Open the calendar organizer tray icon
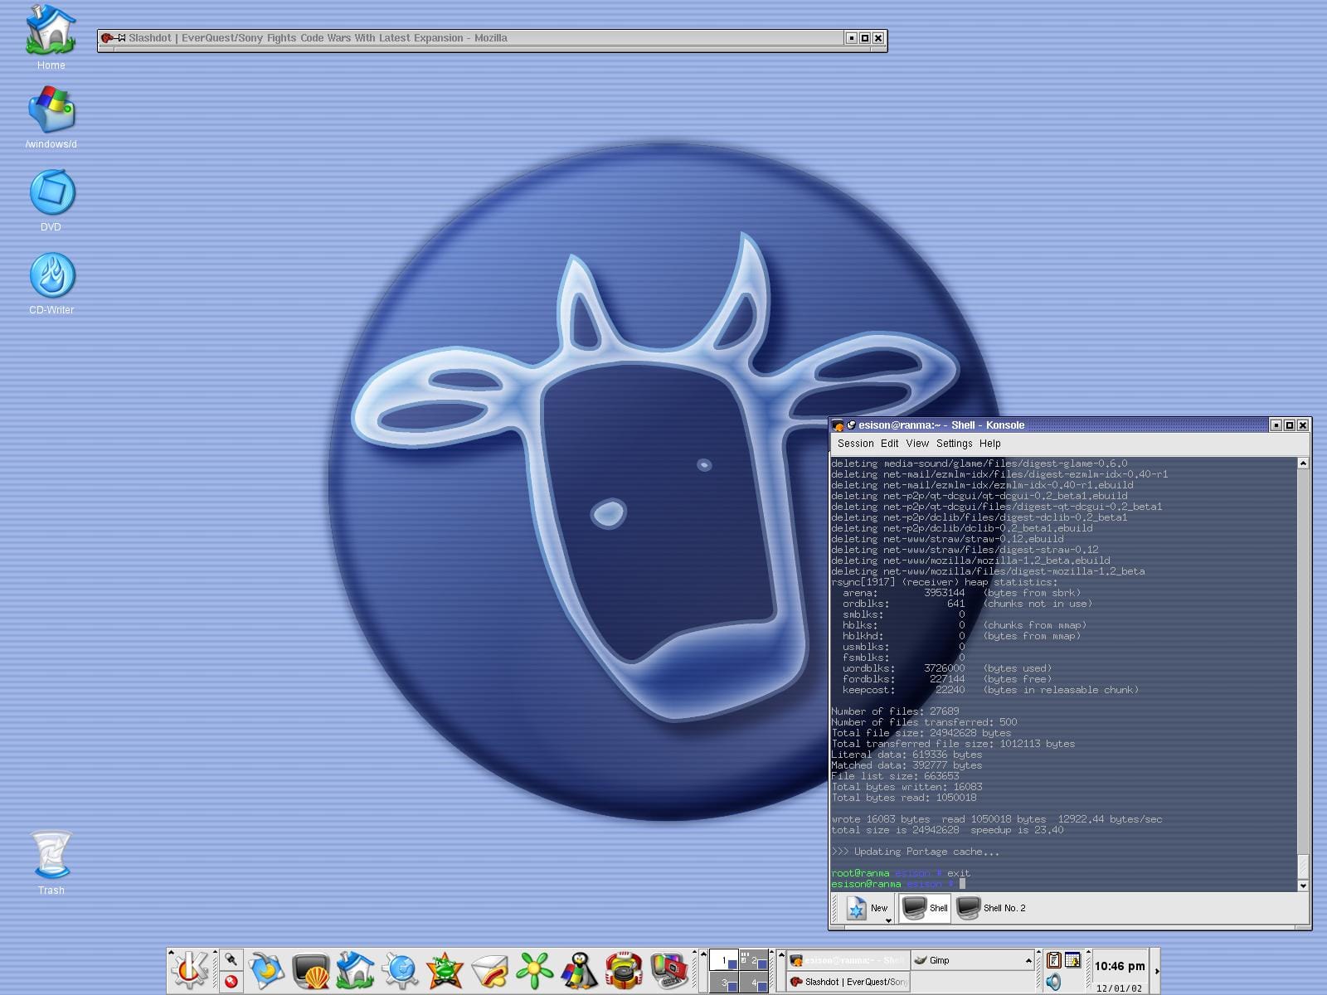Image resolution: width=1327 pixels, height=995 pixels. click(1072, 960)
